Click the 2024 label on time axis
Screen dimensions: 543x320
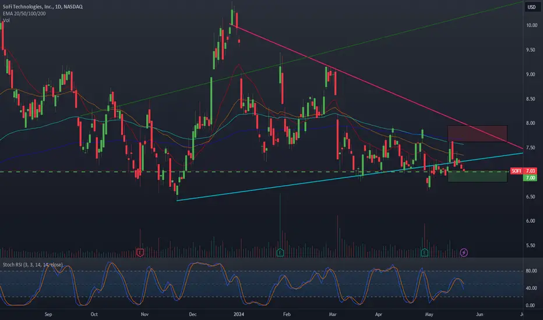[x=239, y=314]
